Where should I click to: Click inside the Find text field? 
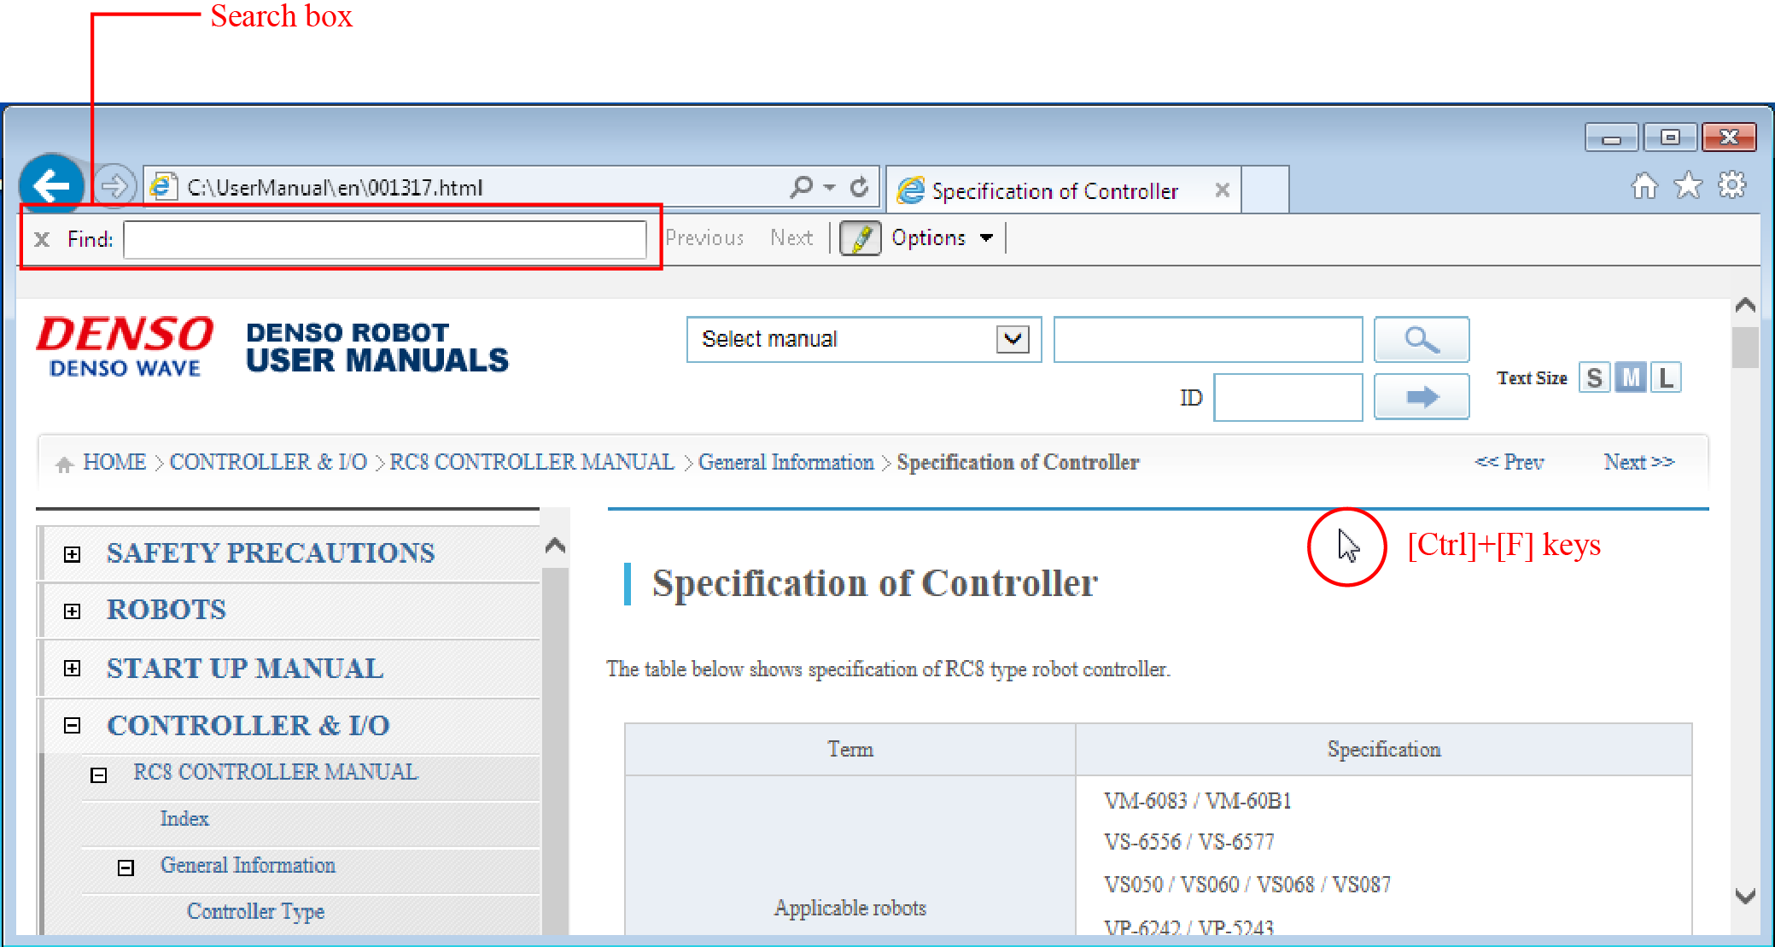click(x=384, y=239)
